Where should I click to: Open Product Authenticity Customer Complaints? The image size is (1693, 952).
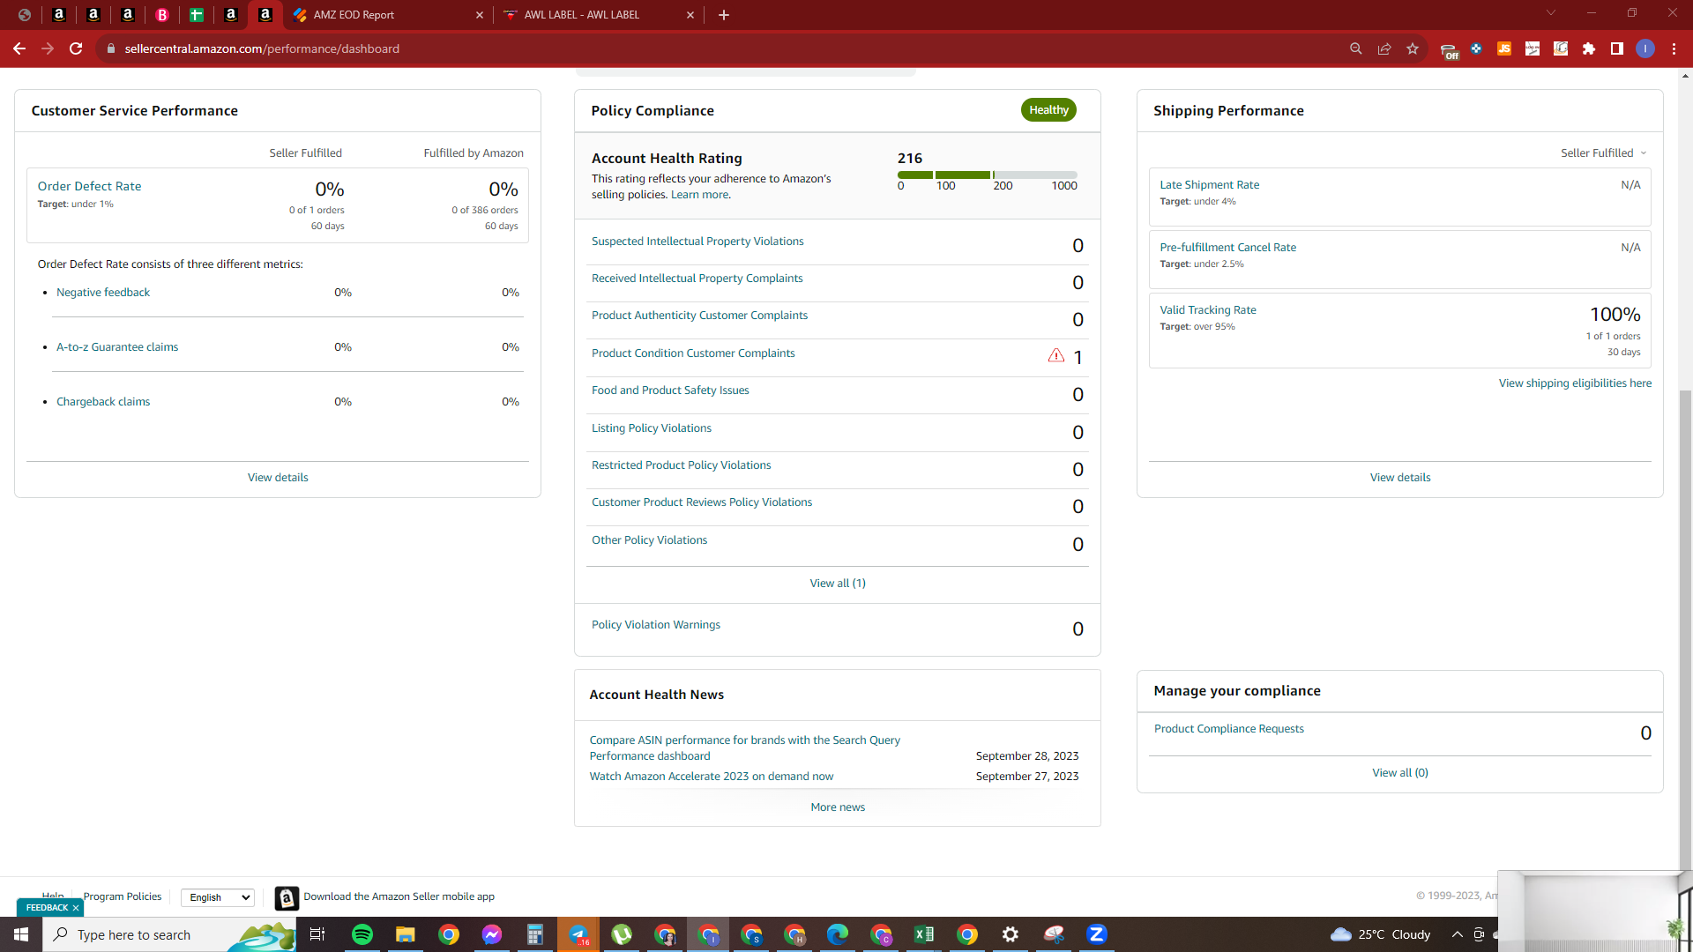(699, 316)
